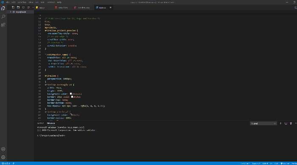Open the Search view in activity bar
The height and width of the screenshot is (165, 297).
[x=3, y=16]
